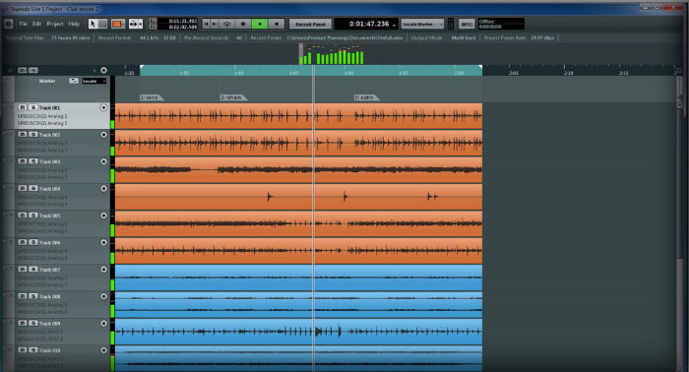Solo Track 001
This screenshot has width=689, height=372.
pos(33,107)
